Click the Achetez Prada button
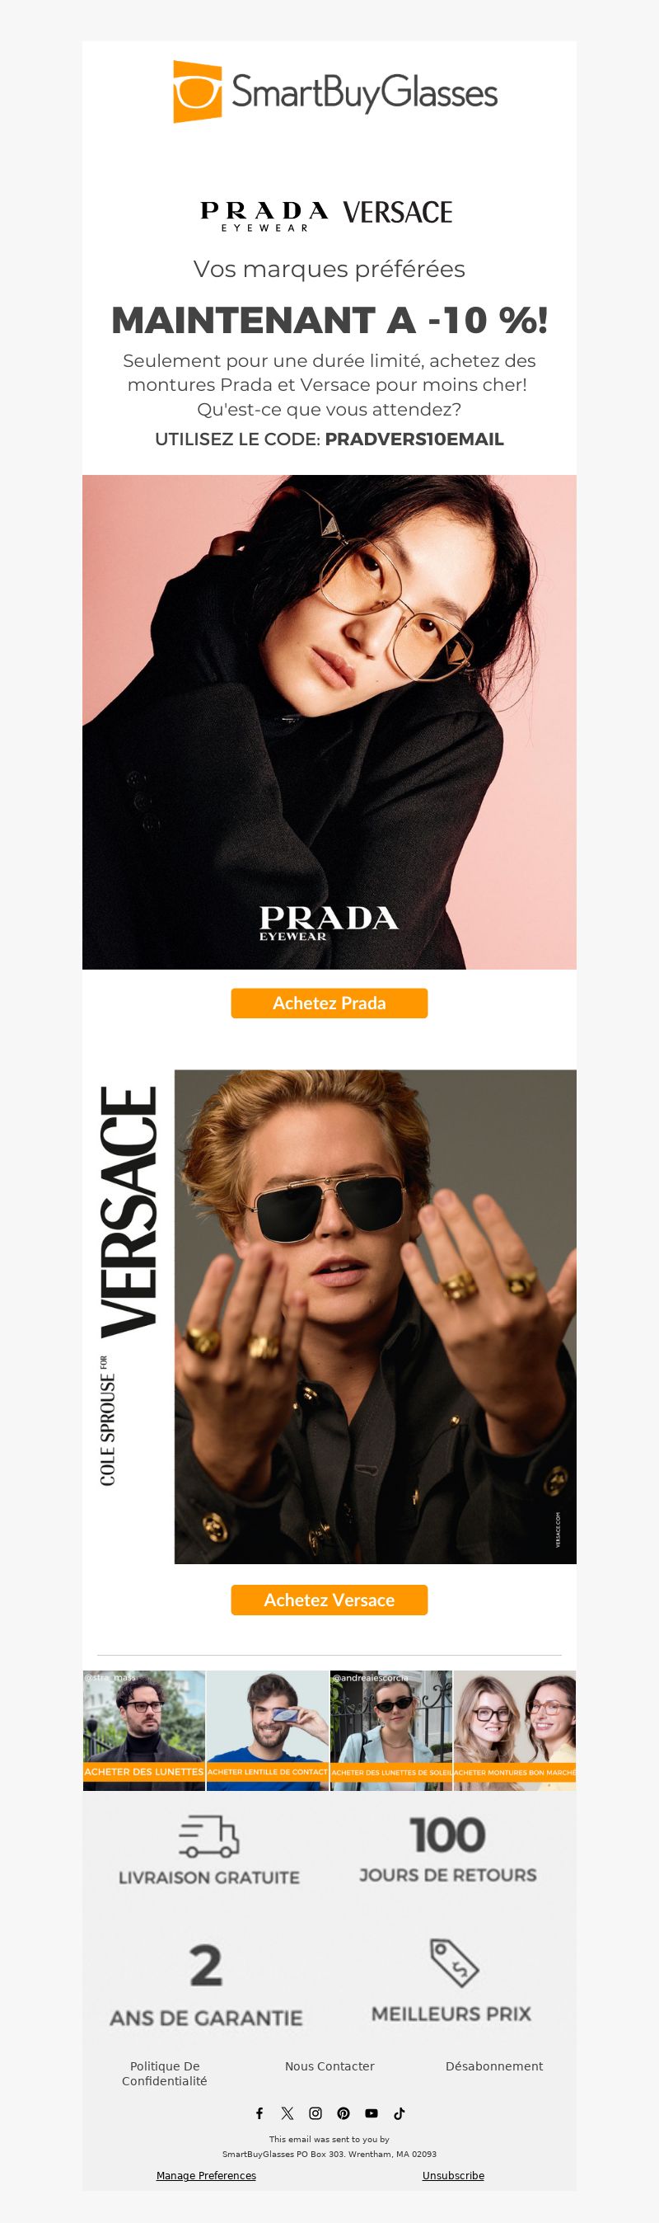Screen dimensions: 659x2223 pyautogui.click(x=329, y=1003)
